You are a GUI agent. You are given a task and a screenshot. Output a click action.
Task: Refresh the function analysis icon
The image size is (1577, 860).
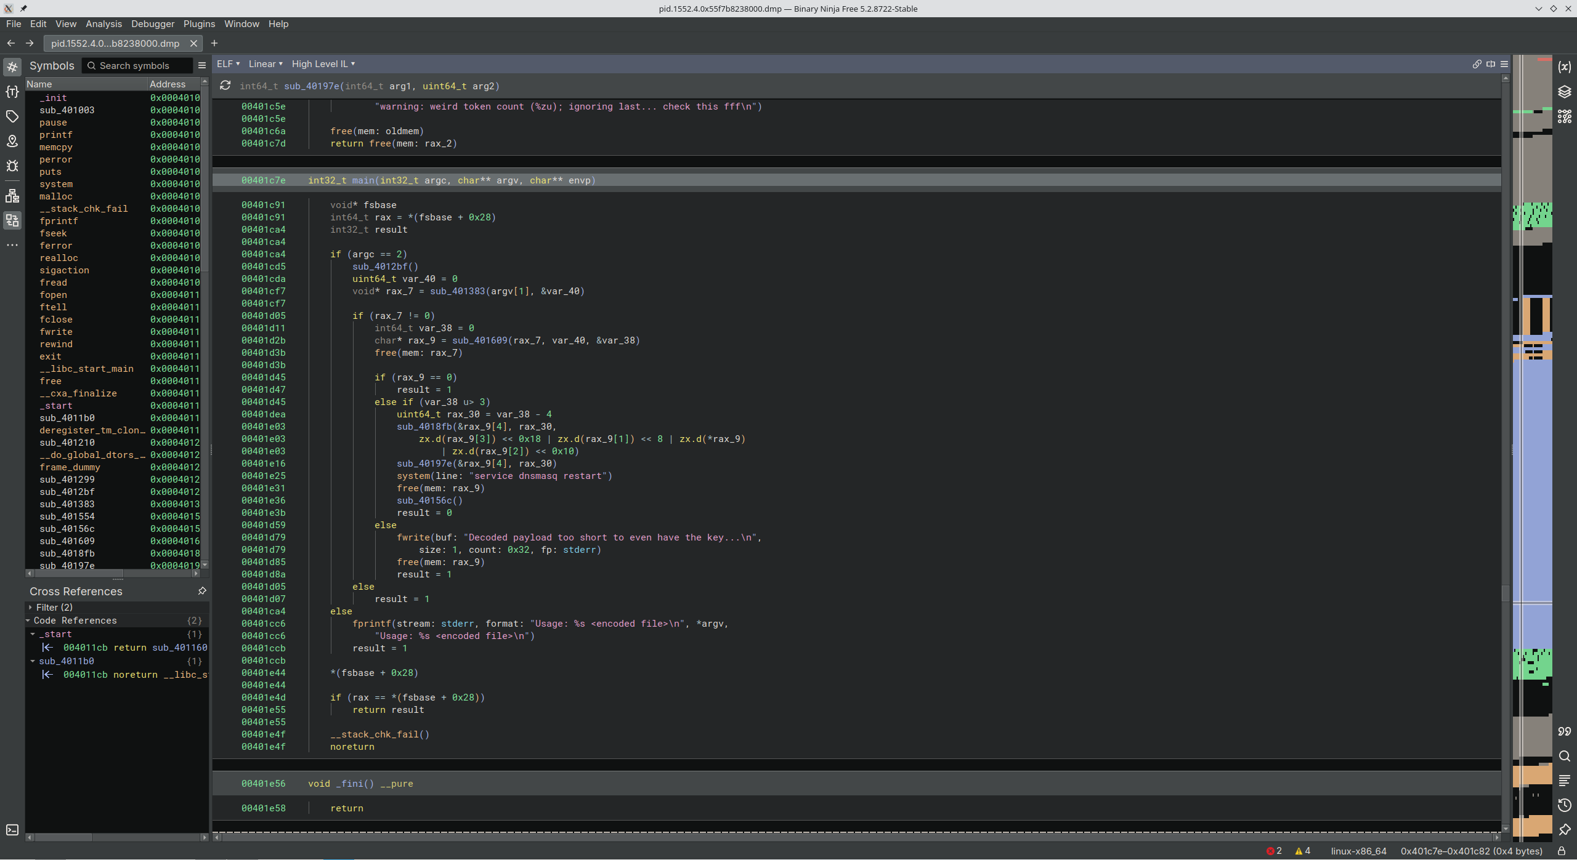[225, 86]
